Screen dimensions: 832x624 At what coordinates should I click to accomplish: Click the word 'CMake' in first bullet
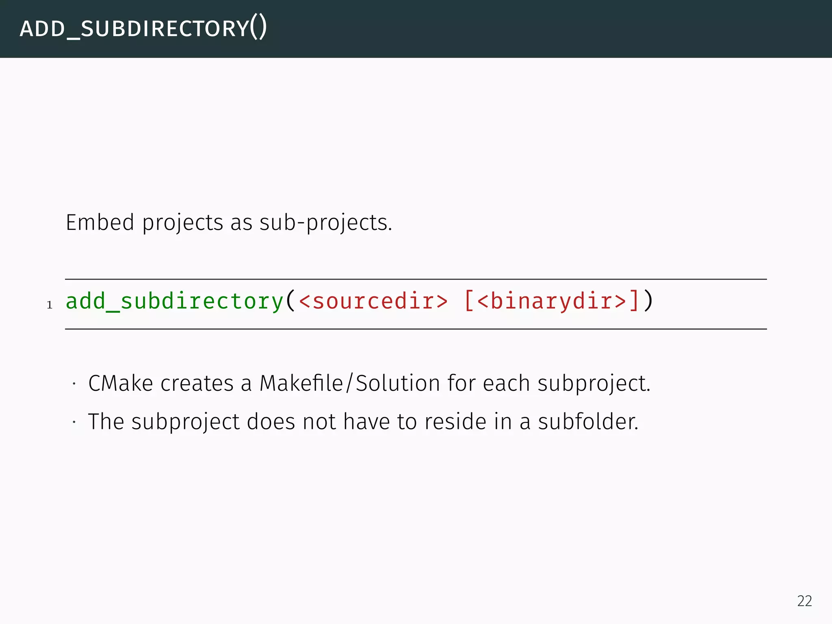[121, 383]
